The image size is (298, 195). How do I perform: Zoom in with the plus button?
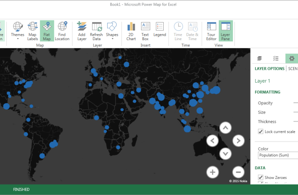(x=212, y=172)
